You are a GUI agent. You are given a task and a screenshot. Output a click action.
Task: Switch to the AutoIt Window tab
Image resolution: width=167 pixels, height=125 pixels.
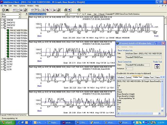(121, 77)
